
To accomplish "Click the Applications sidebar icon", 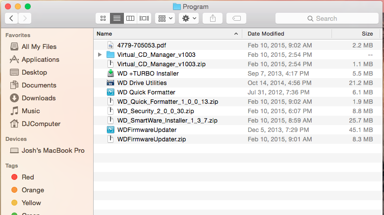I will (x=14, y=59).
